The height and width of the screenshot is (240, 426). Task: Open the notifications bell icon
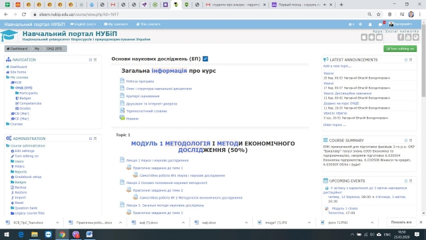370,24
